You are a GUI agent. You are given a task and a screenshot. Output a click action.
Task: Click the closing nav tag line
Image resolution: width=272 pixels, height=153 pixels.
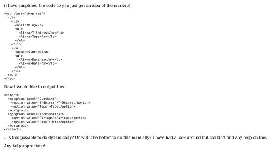pos(9,79)
